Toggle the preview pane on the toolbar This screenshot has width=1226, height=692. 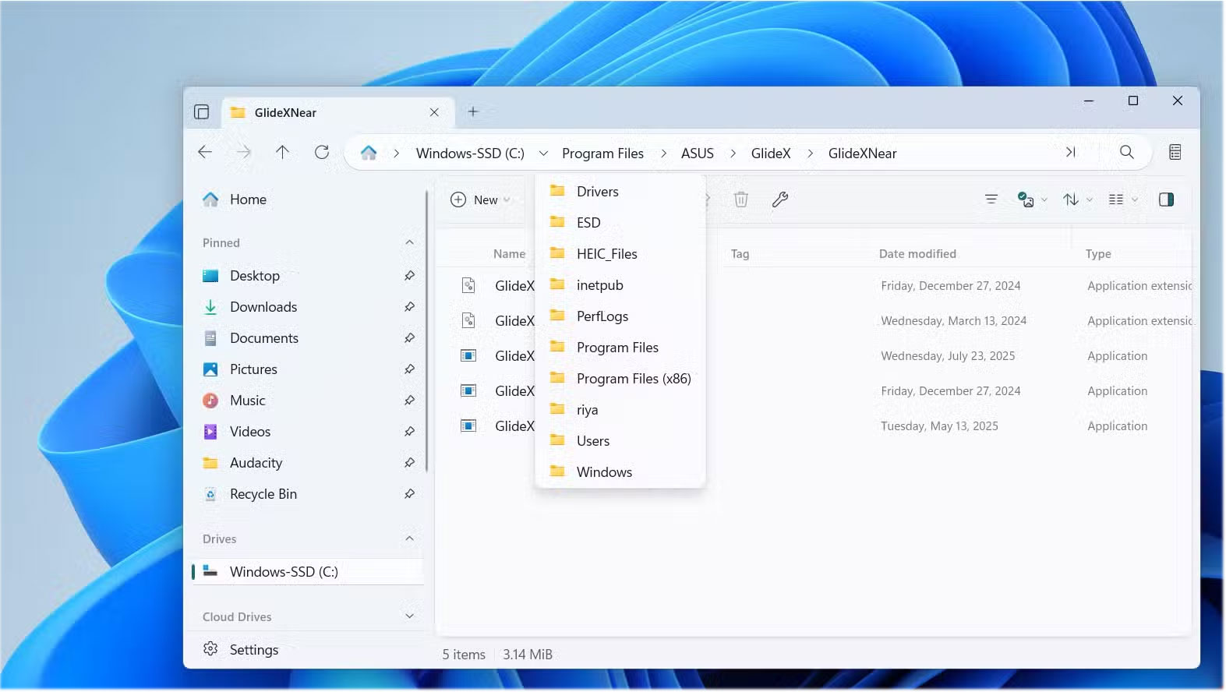click(x=1166, y=199)
